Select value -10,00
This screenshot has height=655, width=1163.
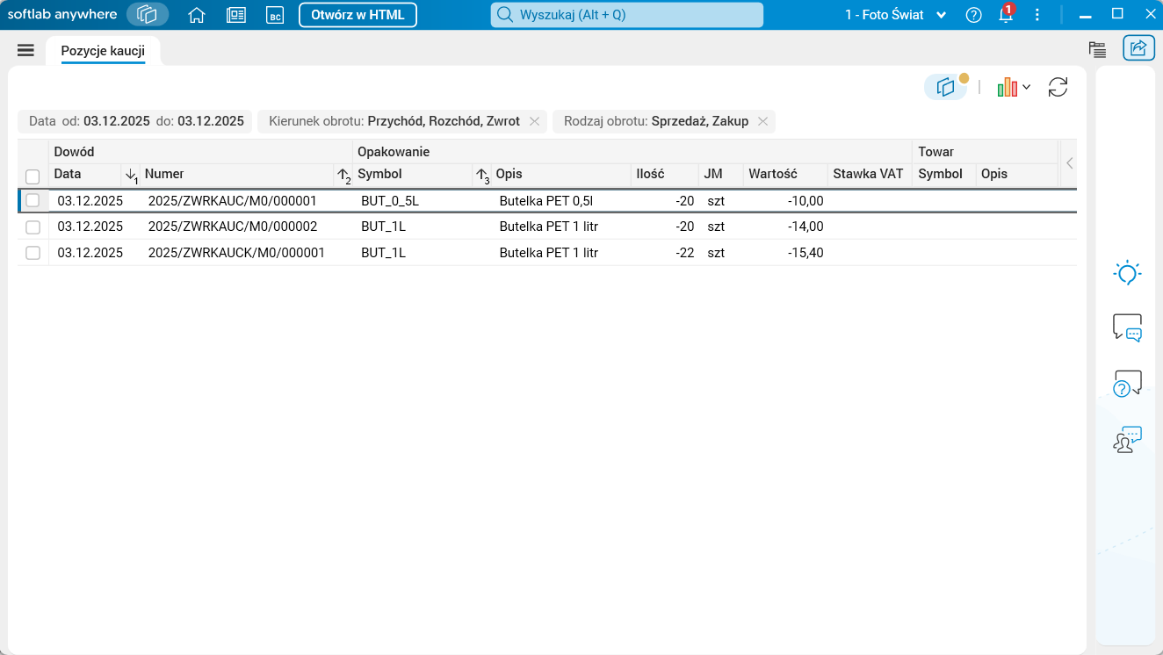pos(805,200)
